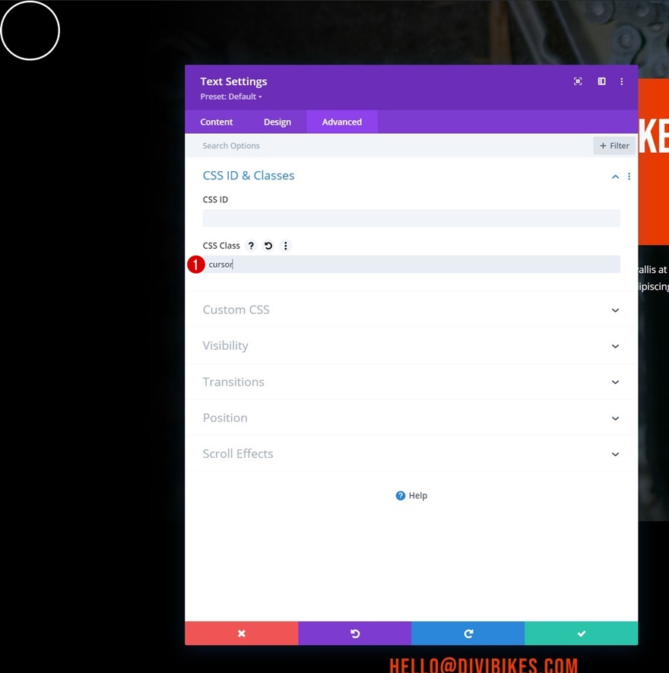Select the Advanced tab
The image size is (669, 673).
coord(342,122)
